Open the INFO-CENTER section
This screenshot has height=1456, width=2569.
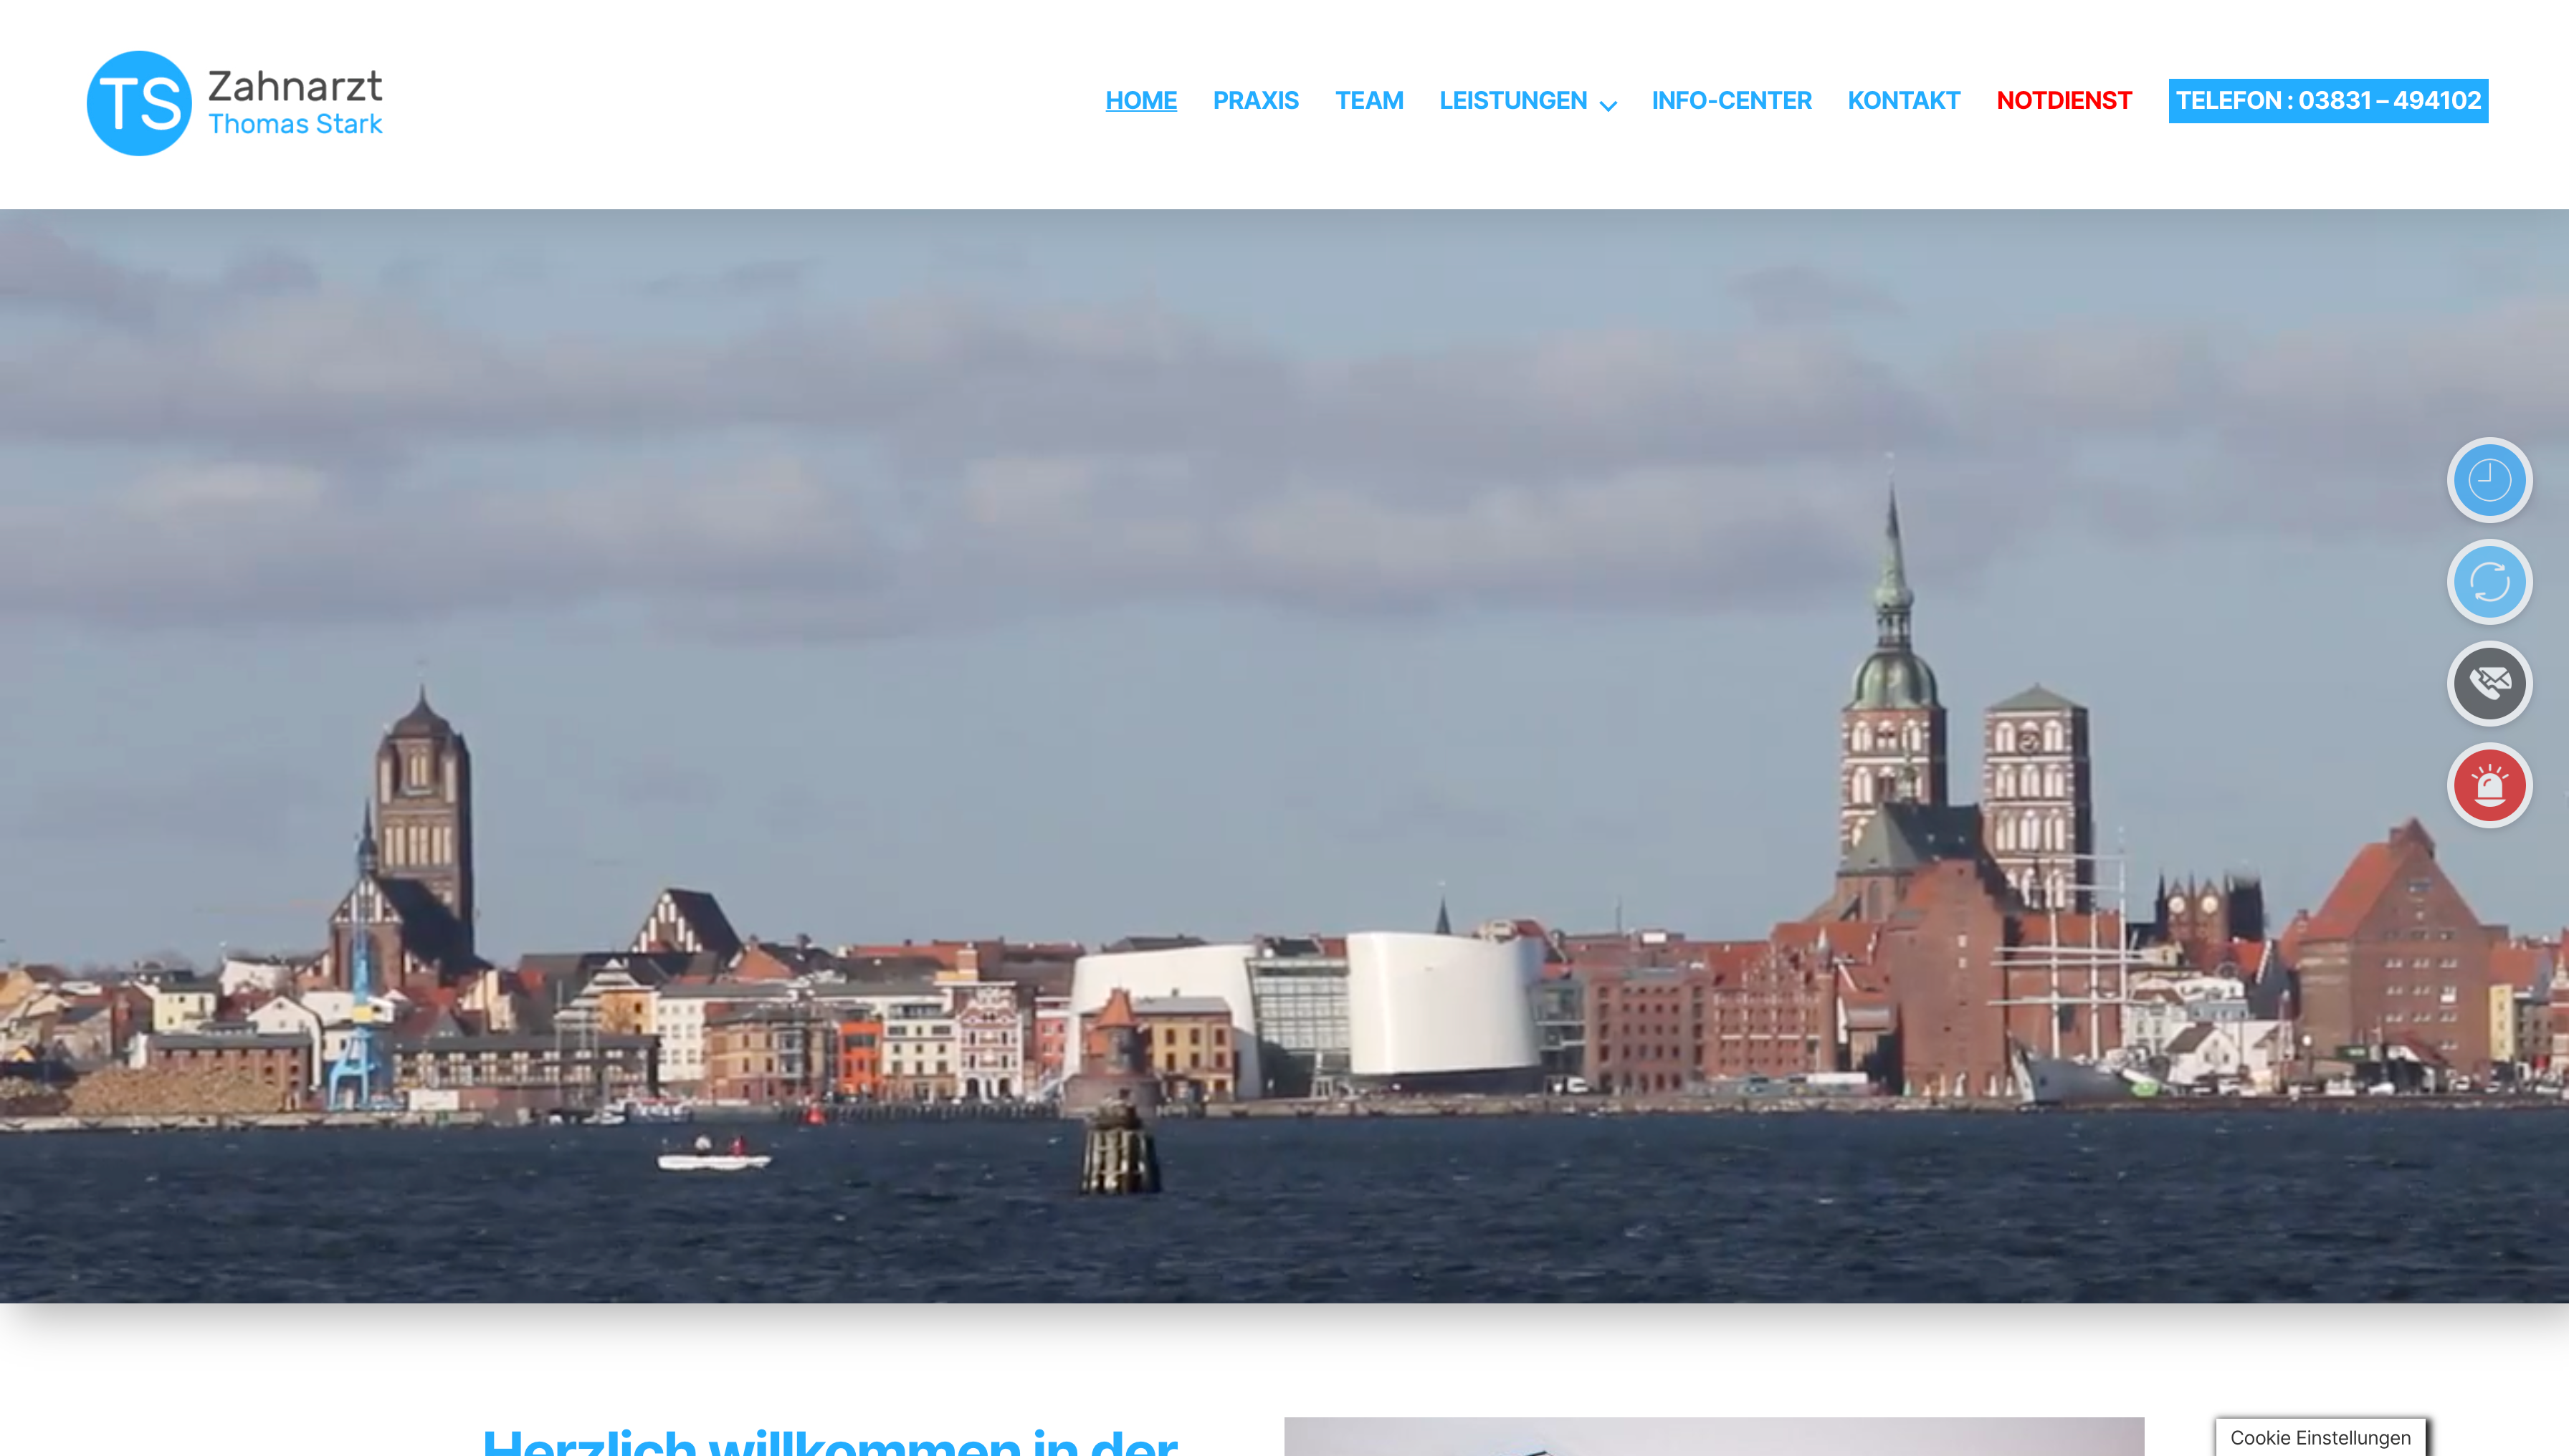1732,100
